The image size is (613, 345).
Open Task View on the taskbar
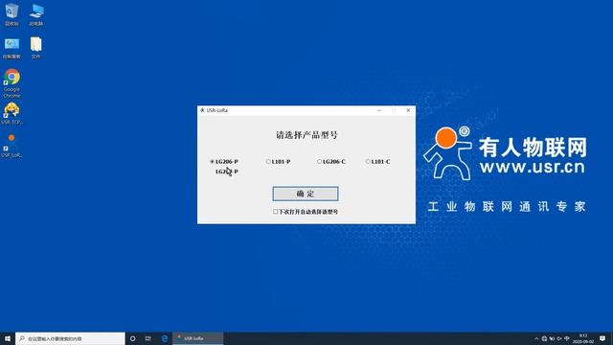click(x=148, y=338)
